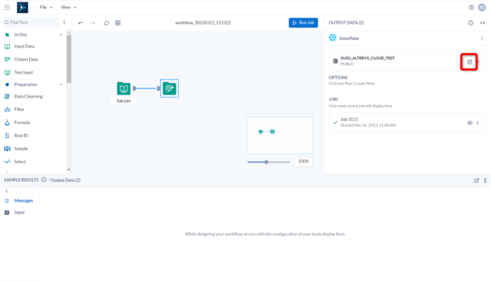Image resolution: width=491 pixels, height=281 pixels.
Task: Select the Filter tool
Action: (18, 109)
